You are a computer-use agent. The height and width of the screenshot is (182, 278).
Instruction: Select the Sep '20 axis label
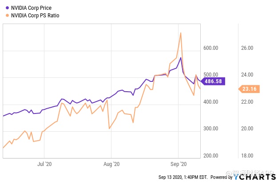(x=179, y=164)
